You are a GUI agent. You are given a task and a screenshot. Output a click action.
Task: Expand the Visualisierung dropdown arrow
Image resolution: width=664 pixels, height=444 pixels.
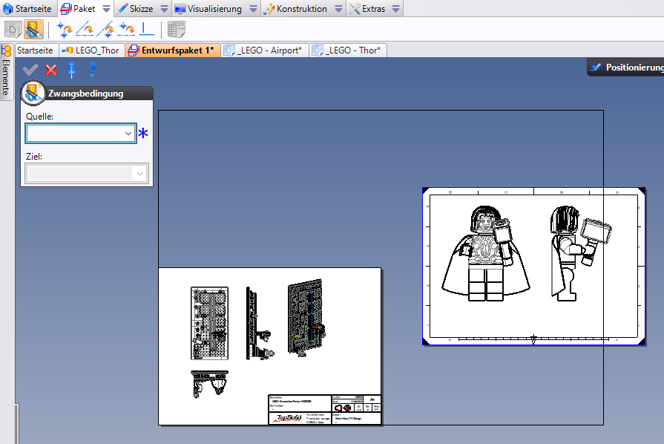[x=253, y=9]
